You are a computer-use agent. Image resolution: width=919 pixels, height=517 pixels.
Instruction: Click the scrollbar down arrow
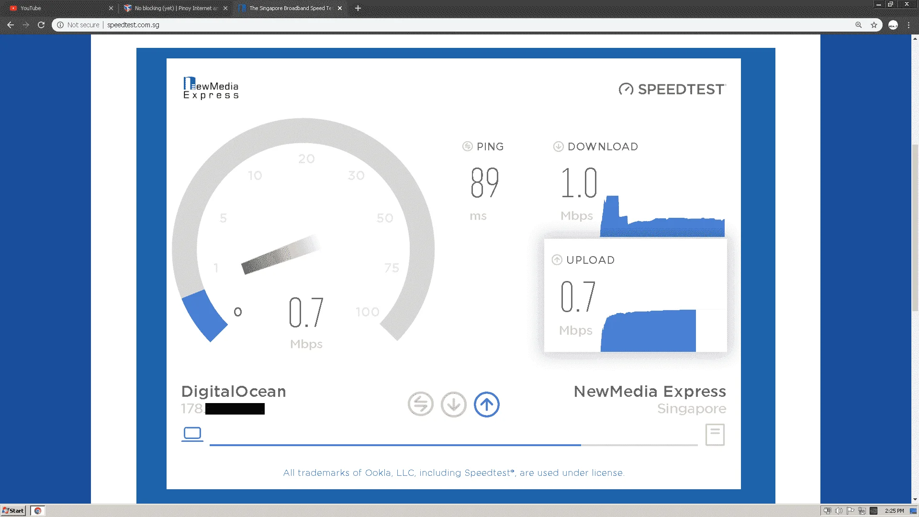pos(915,500)
